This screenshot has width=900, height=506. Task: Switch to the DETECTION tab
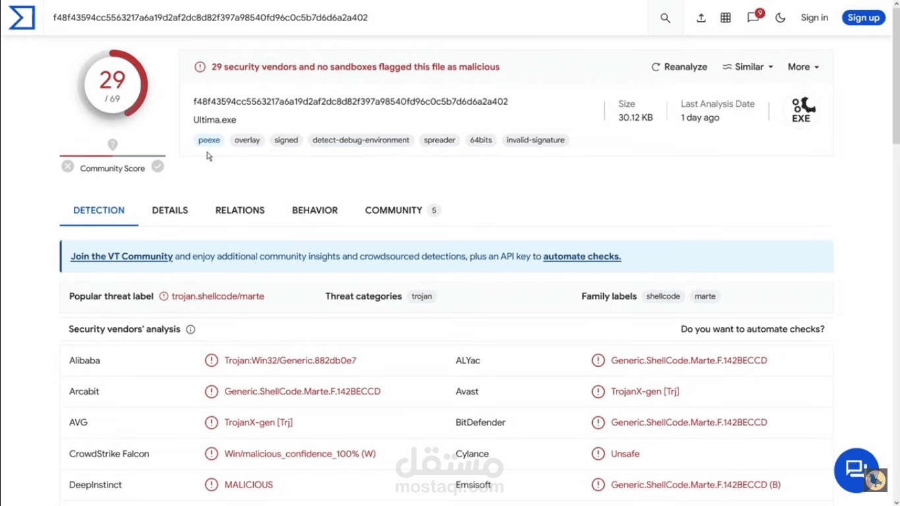pos(99,210)
